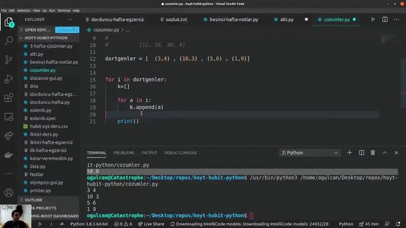
Task: Select the TERMINAL panel tab
Action: [96, 153]
